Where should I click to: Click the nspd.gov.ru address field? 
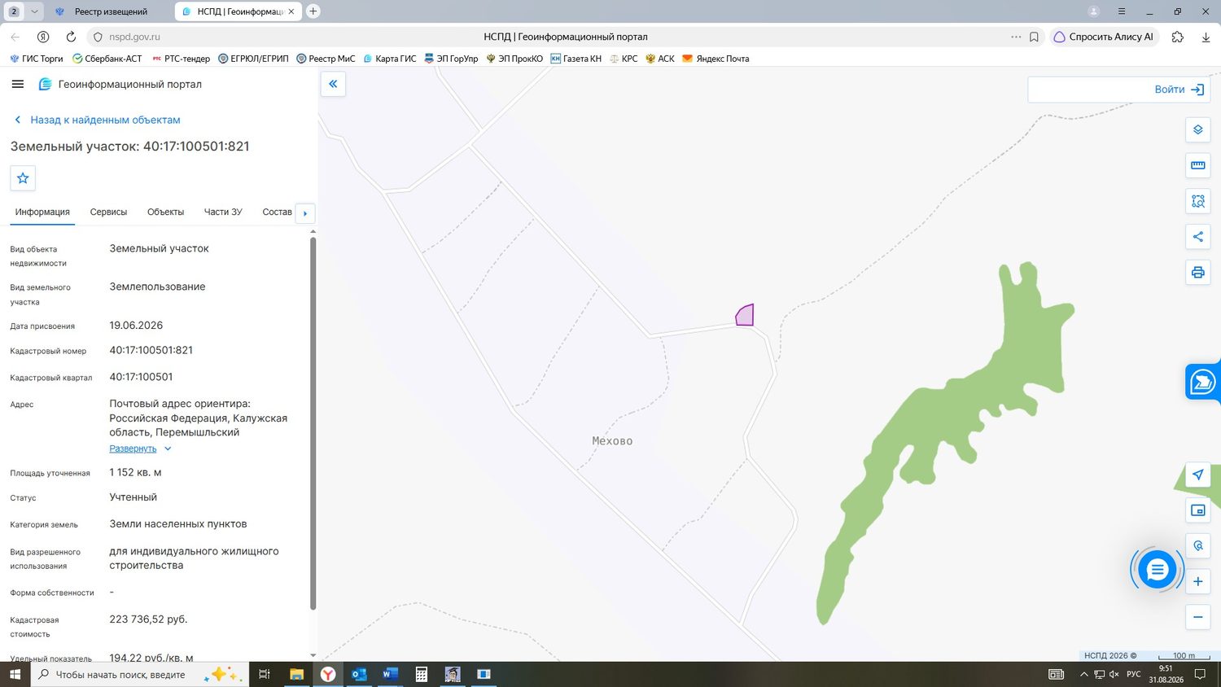[134, 37]
